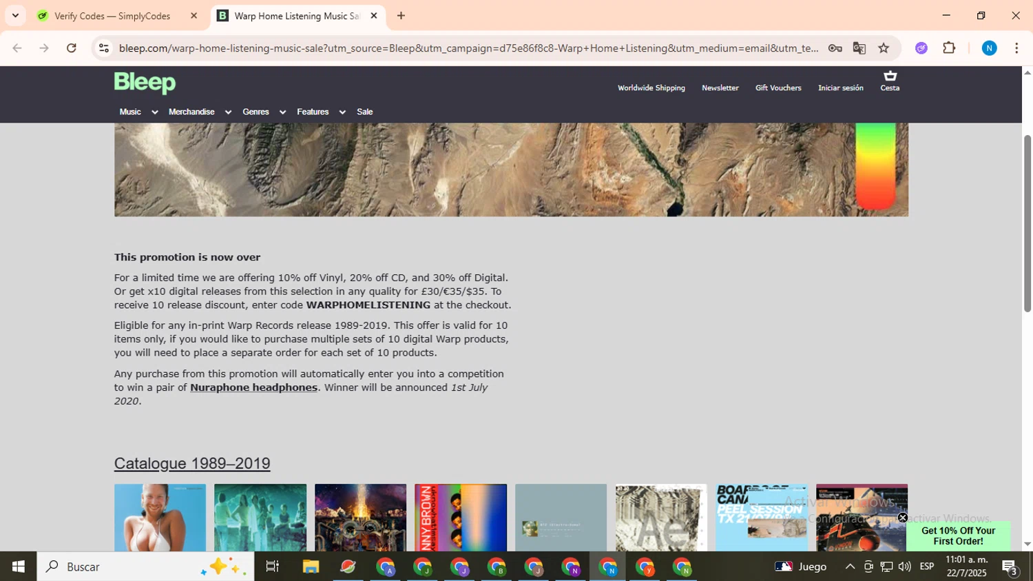The height and width of the screenshot is (581, 1033).
Task: Open volume control in system tray
Action: tap(904, 567)
